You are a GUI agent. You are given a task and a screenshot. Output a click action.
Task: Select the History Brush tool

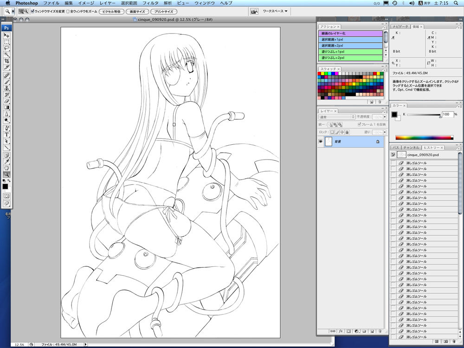(x=6, y=95)
